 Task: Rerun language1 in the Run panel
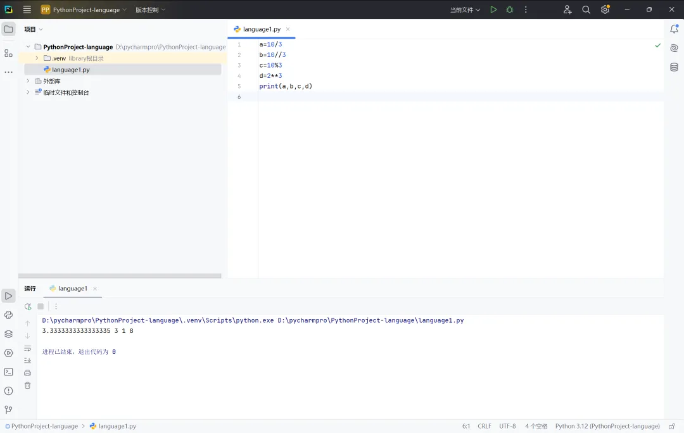pos(28,306)
